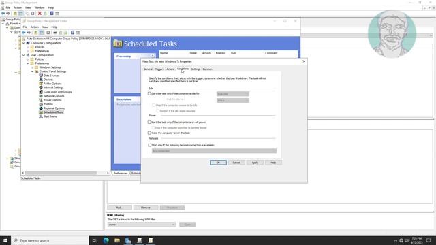Open Microsoft Edge from the taskbar

tap(106, 240)
